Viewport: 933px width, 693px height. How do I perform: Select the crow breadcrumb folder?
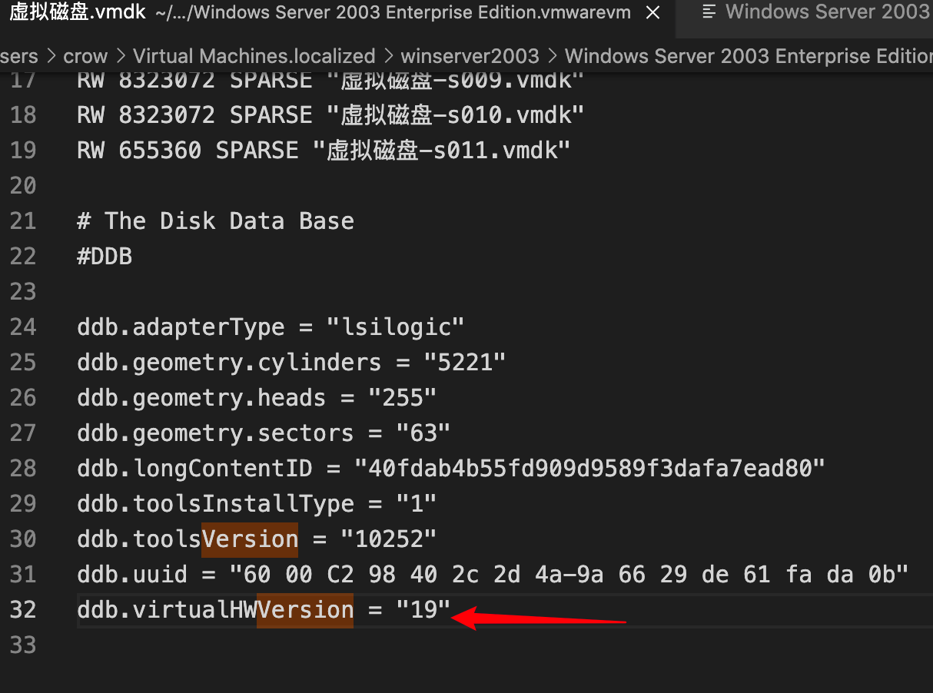click(x=85, y=56)
